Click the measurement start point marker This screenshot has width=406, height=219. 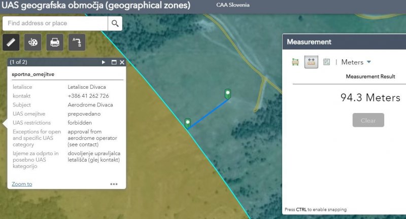(x=188, y=123)
